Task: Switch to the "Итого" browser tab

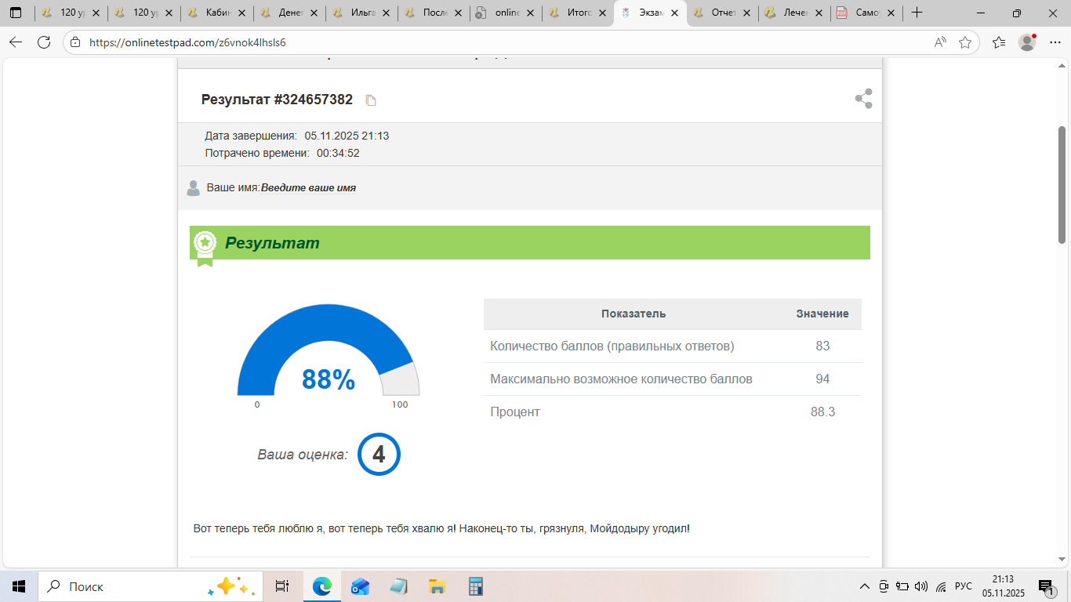Action: 579,13
